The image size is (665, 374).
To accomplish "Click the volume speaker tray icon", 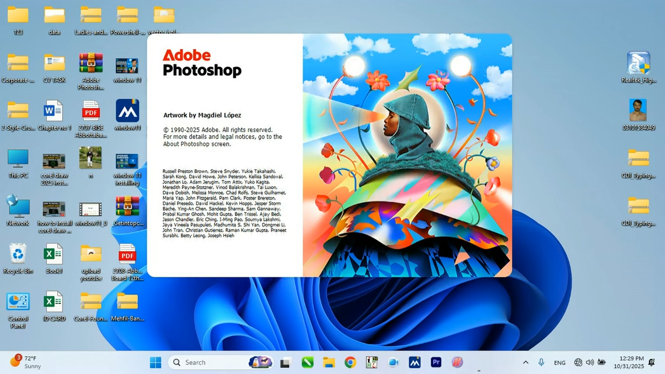I will tap(590, 363).
